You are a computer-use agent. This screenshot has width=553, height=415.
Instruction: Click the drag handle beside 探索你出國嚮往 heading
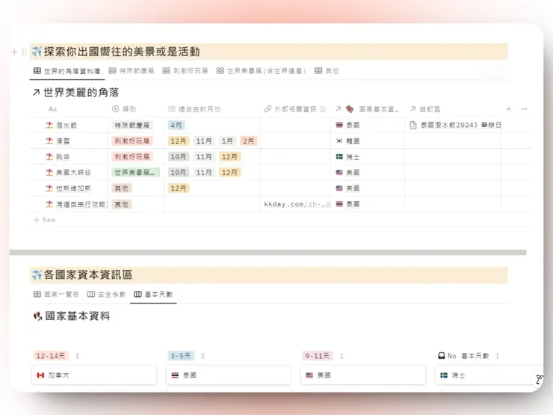tap(24, 52)
